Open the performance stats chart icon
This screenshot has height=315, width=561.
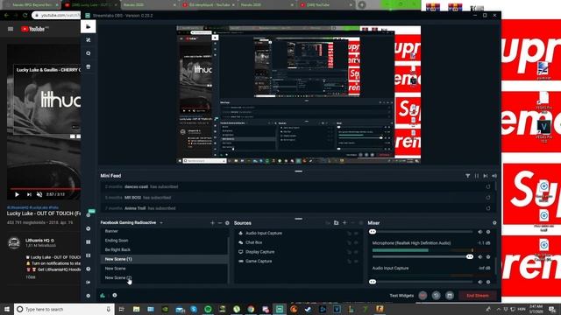click(103, 296)
